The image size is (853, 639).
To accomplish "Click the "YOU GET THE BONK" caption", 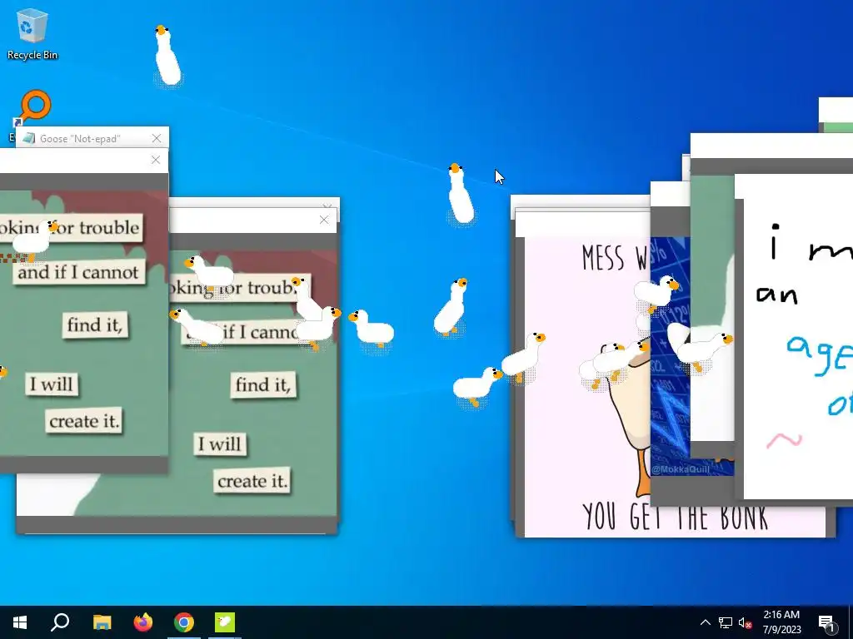I will [675, 517].
